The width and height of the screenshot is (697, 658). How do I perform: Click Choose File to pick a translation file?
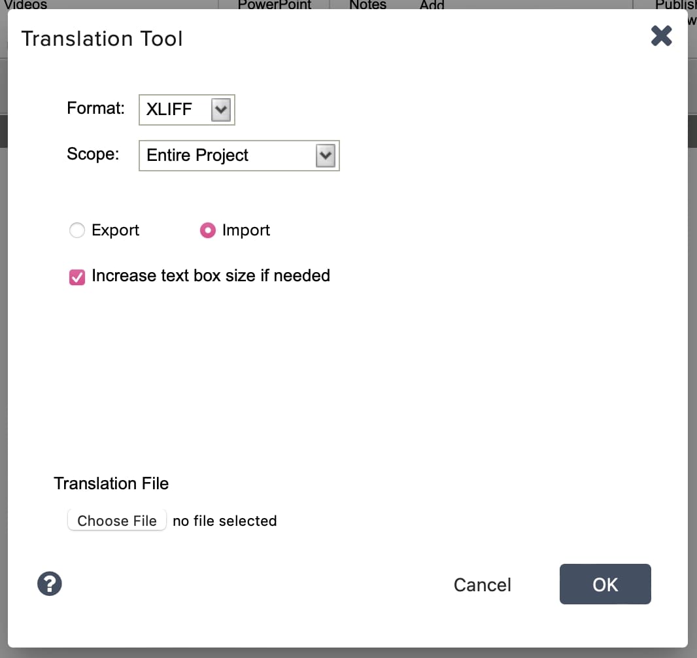[x=116, y=521]
